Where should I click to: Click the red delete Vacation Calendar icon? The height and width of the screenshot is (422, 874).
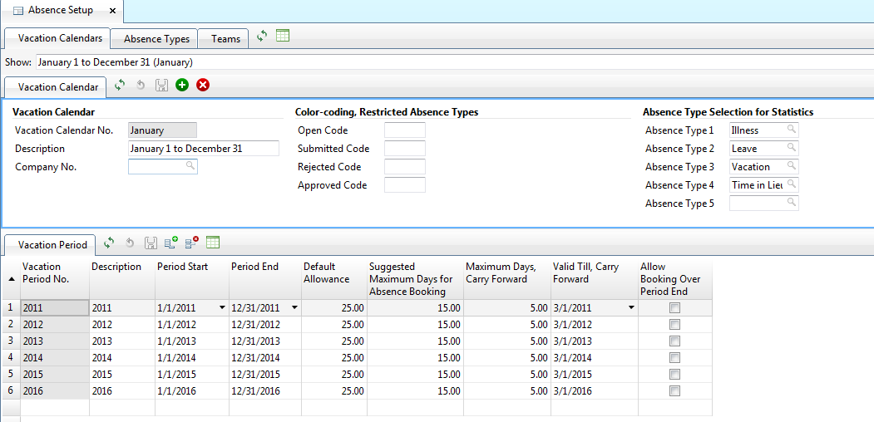pyautogui.click(x=203, y=86)
